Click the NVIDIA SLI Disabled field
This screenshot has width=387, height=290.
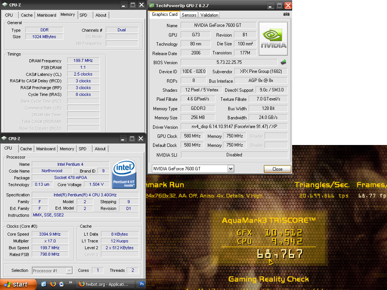pos(234,154)
